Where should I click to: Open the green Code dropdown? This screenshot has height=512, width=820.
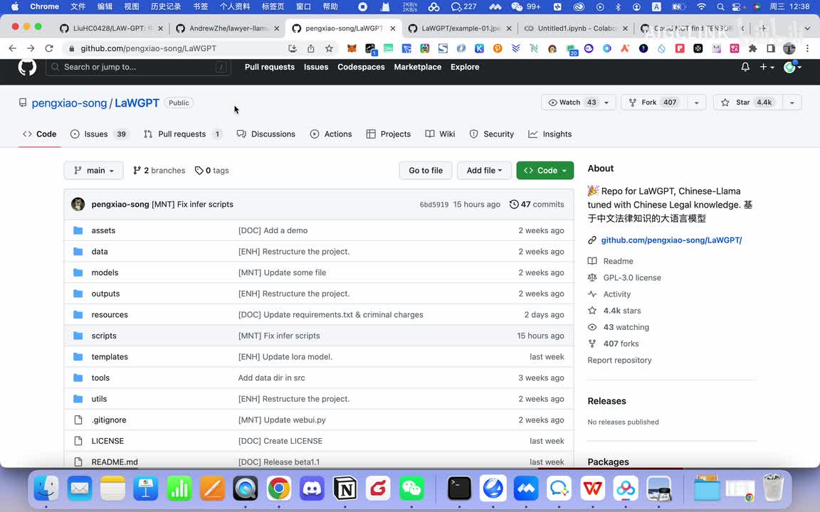[545, 171]
